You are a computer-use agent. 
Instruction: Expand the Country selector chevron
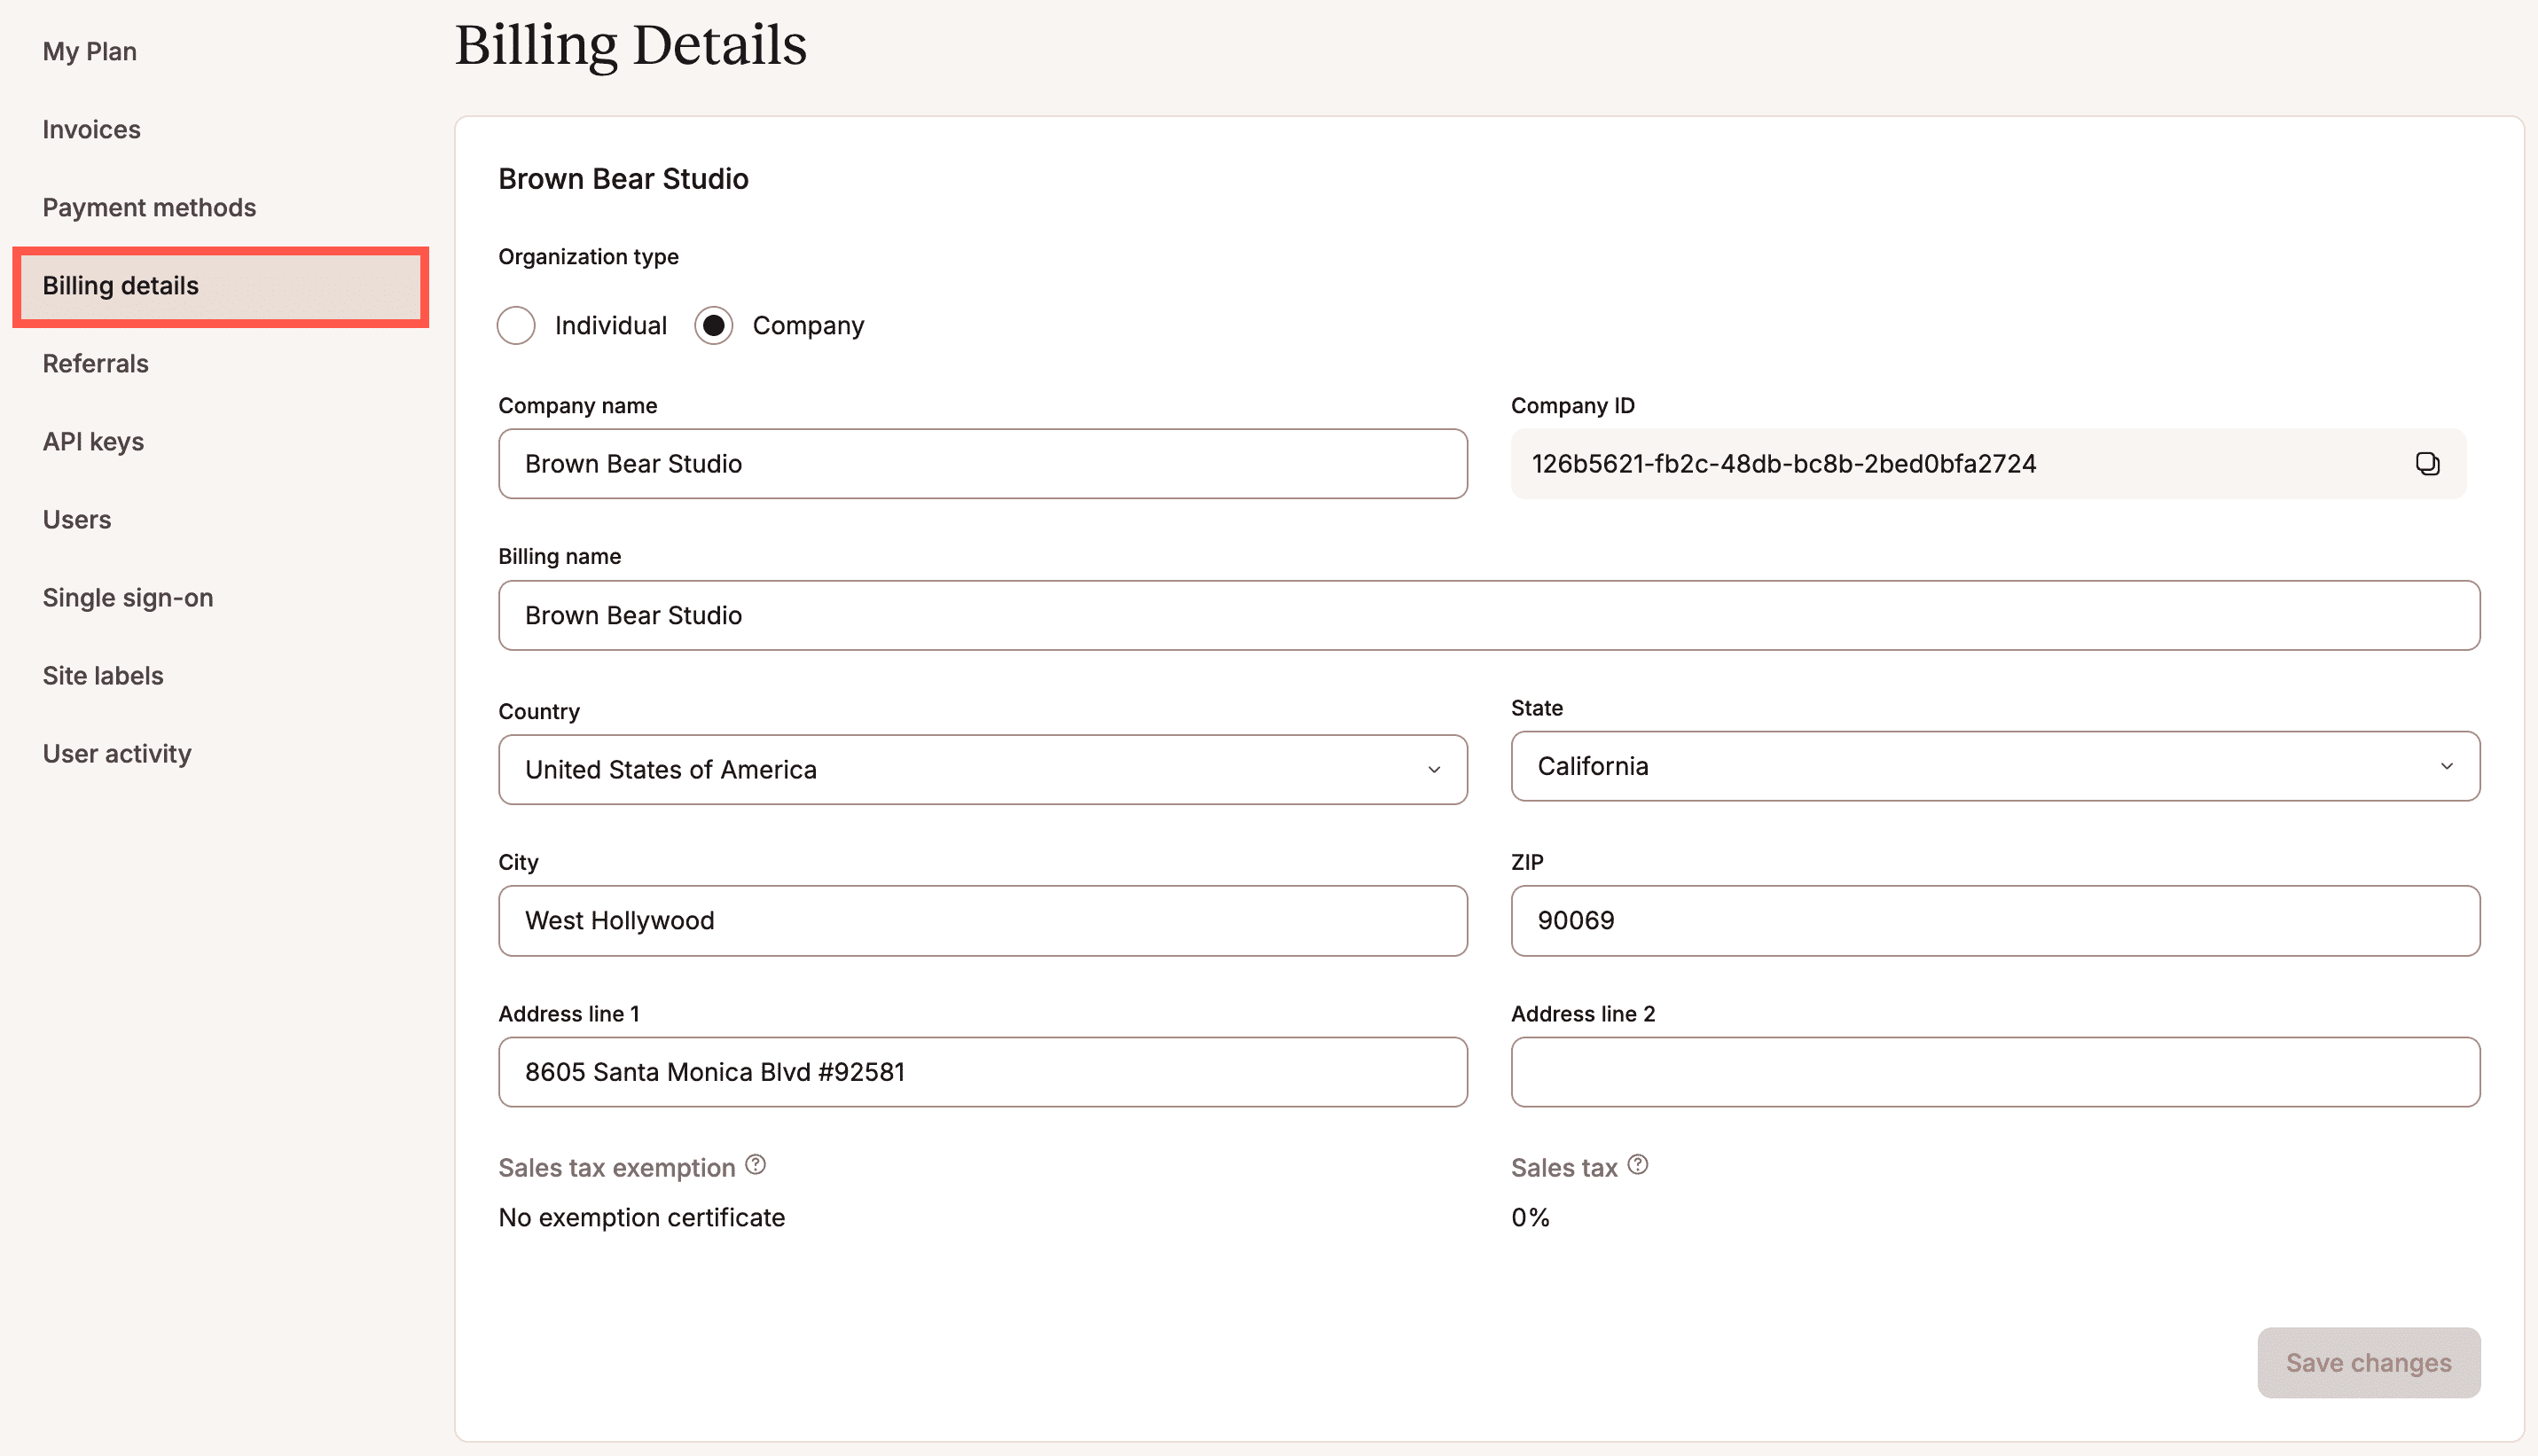tap(1436, 770)
